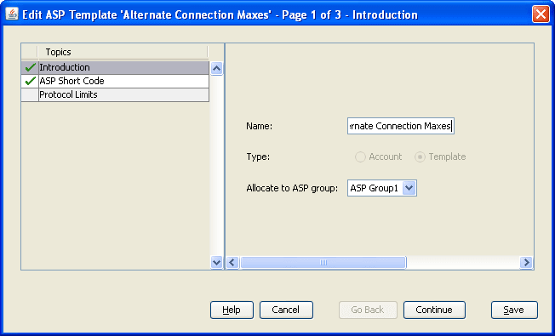555x336 pixels.
Task: Click the 'Type:' label text
Action: 258,157
